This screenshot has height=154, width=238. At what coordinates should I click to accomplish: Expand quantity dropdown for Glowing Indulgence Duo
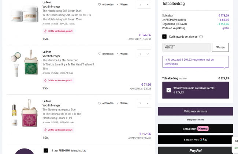point(144,103)
